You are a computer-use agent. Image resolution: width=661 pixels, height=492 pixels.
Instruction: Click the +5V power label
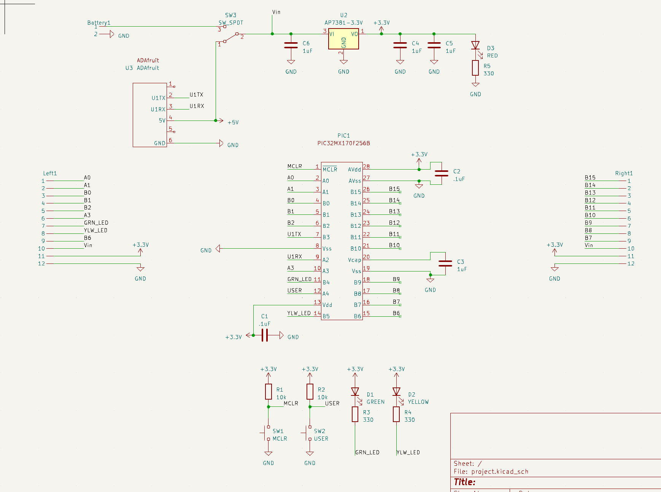233,122
